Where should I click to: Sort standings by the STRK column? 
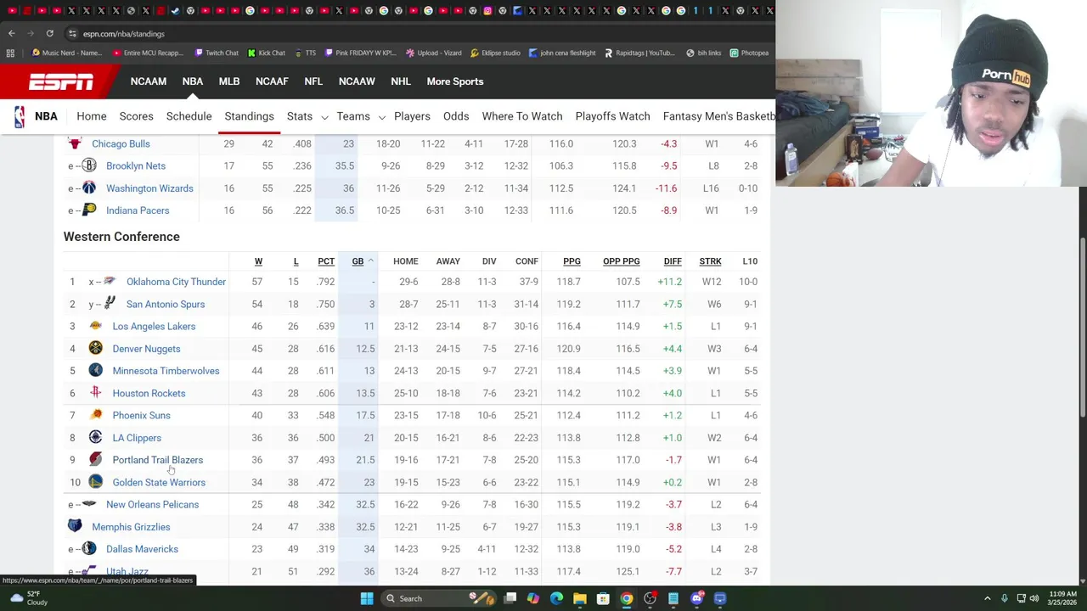pyautogui.click(x=710, y=261)
